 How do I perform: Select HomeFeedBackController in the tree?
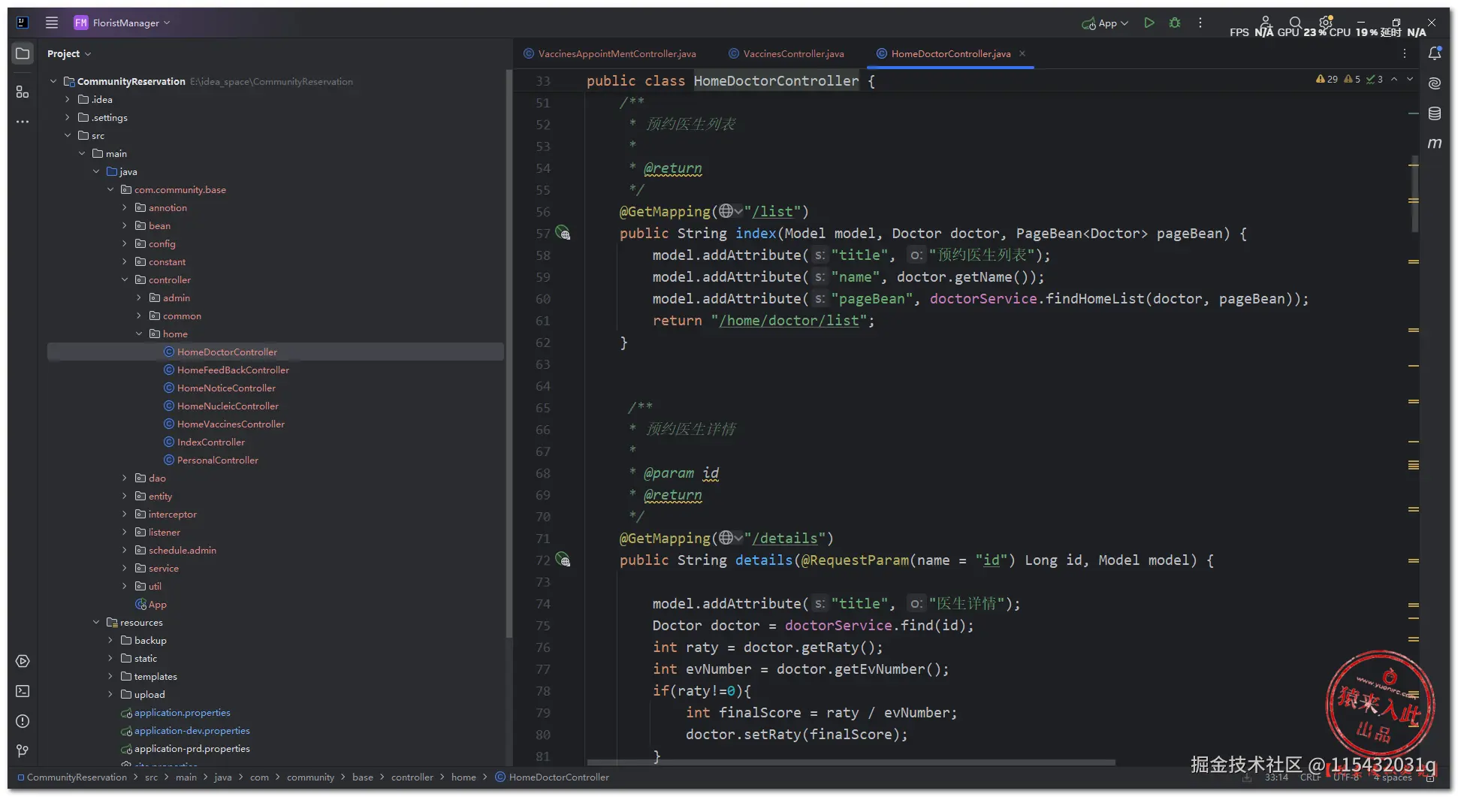233,370
